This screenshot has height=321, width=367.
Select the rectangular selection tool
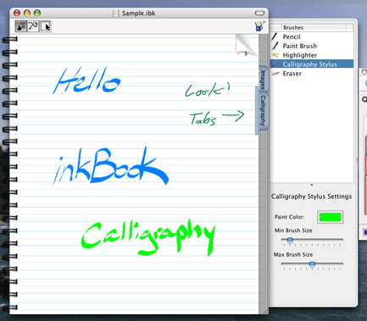[x=45, y=26]
